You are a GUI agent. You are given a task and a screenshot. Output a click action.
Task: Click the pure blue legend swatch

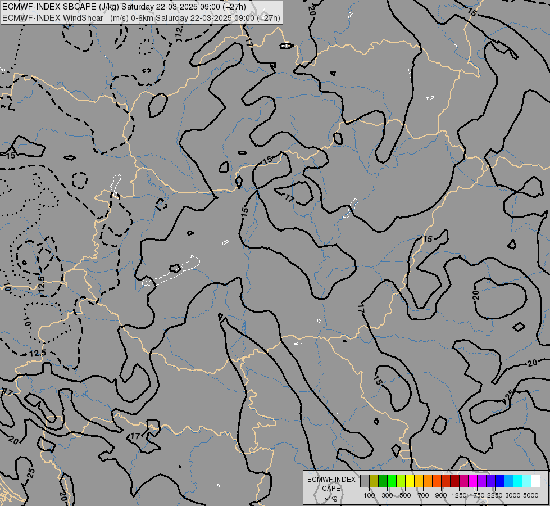[500, 481]
